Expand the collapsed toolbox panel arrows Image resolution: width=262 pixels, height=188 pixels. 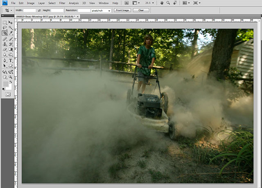2,16
